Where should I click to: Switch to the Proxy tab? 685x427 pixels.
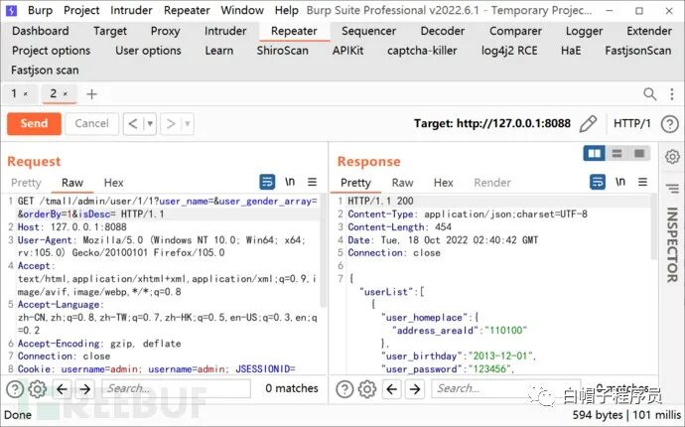coord(165,31)
